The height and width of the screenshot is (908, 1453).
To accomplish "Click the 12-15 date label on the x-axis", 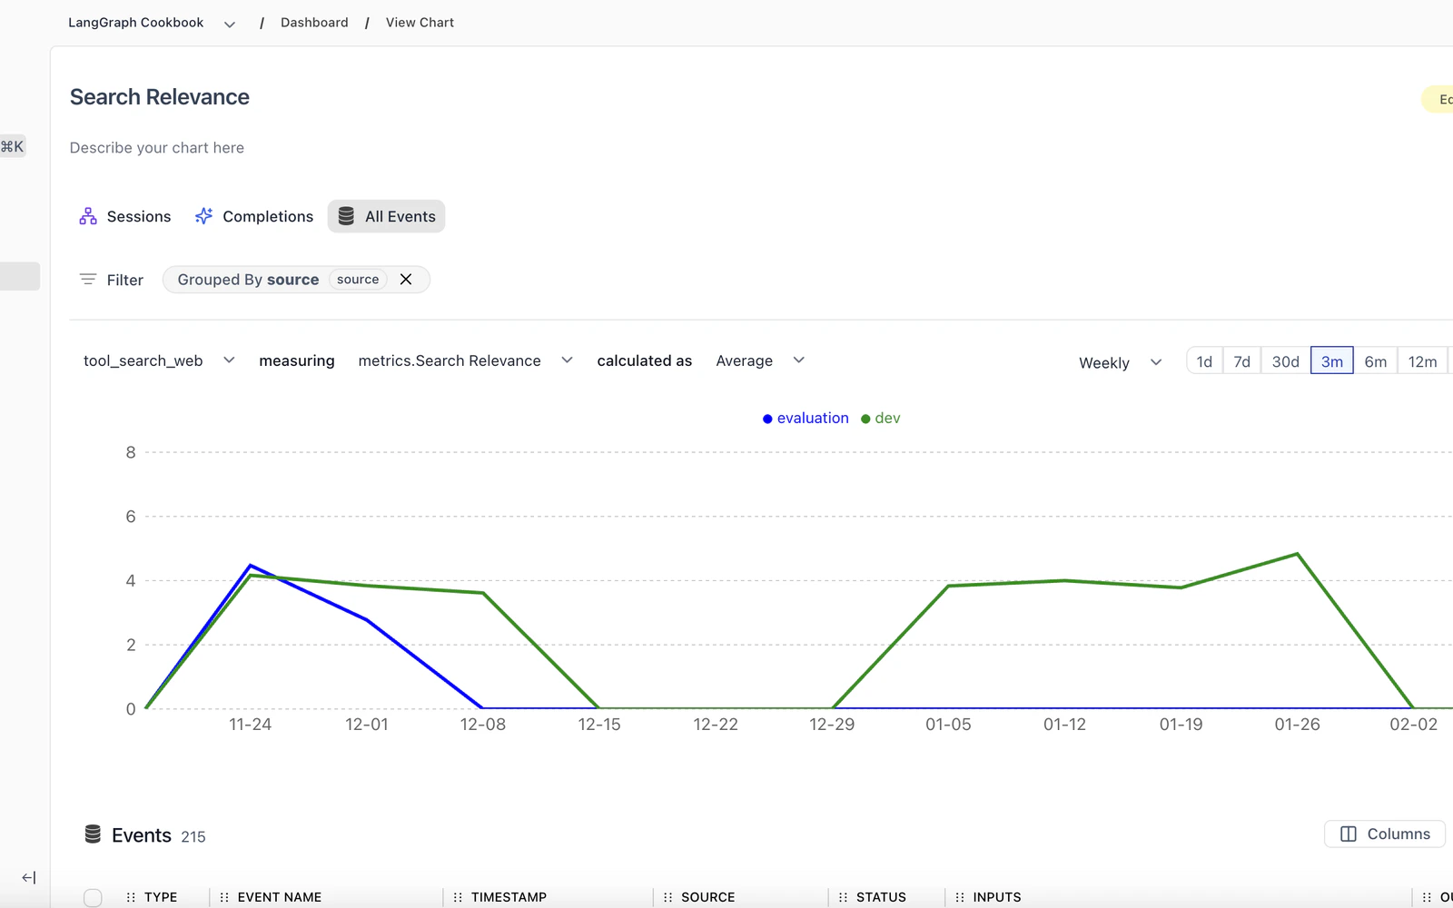I will tap(599, 725).
